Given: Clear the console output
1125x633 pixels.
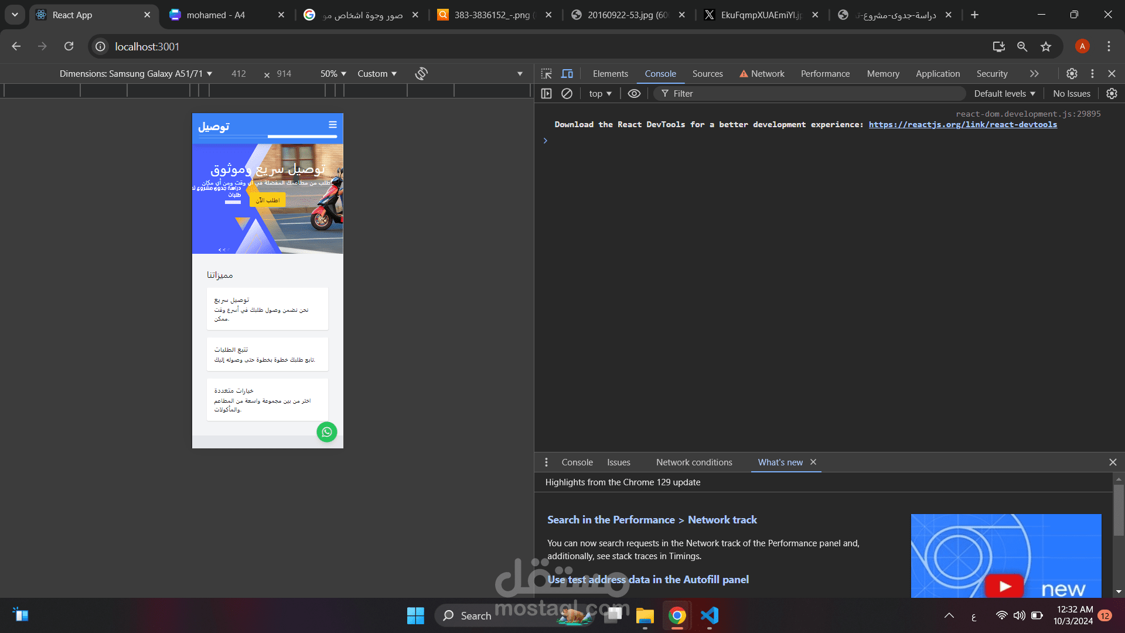Looking at the screenshot, I should coord(567,94).
